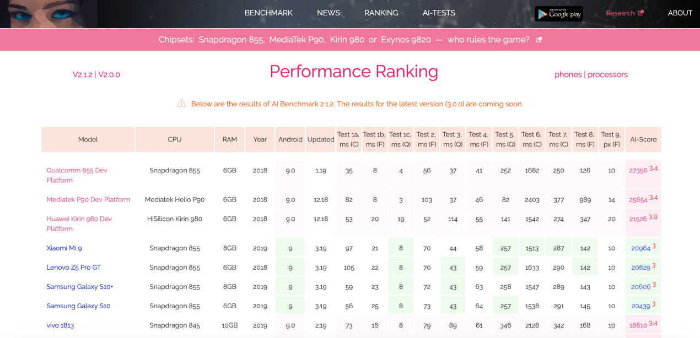Click the 346 Test 5 value
The height and width of the screenshot is (338, 700).
[505, 325]
